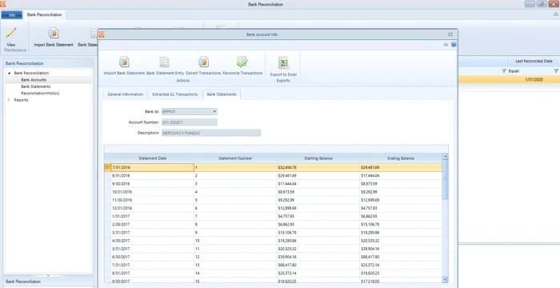Select Bank Statements in navigation tree
Image resolution: width=560 pixels, height=288 pixels.
[x=36, y=86]
